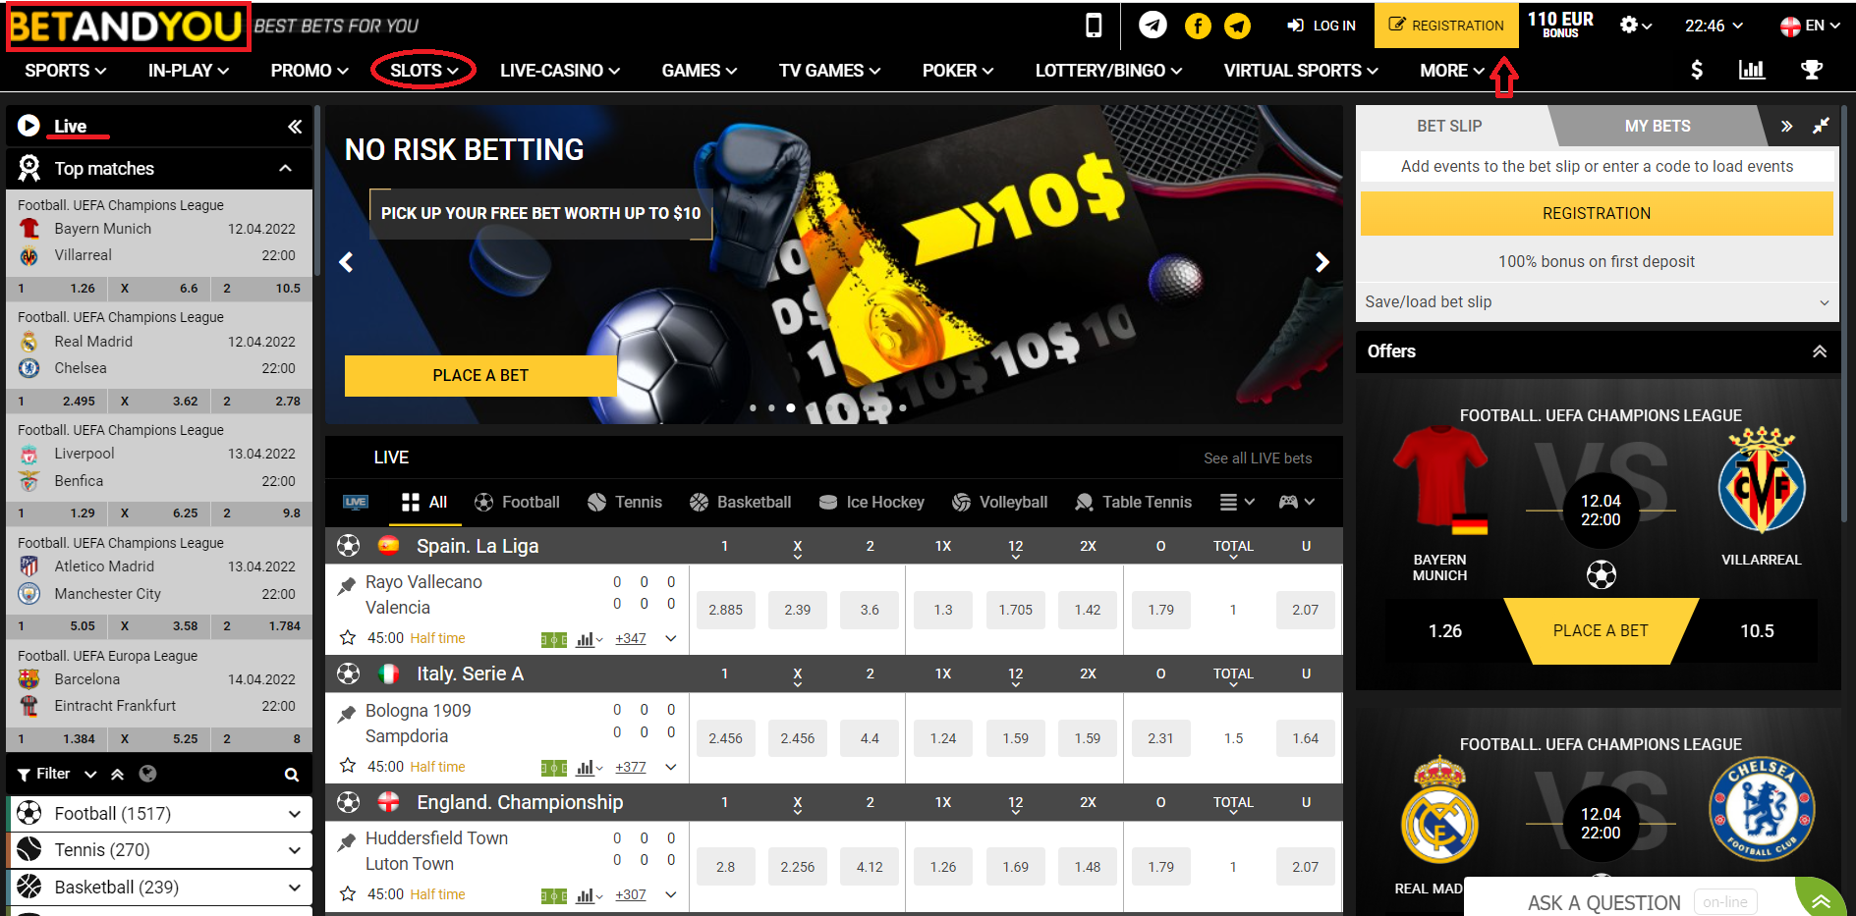Expand the Tennis (270) sport list

294,850
